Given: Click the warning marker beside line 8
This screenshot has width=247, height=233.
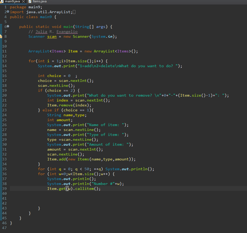Looking at the screenshot, I should [1, 36].
